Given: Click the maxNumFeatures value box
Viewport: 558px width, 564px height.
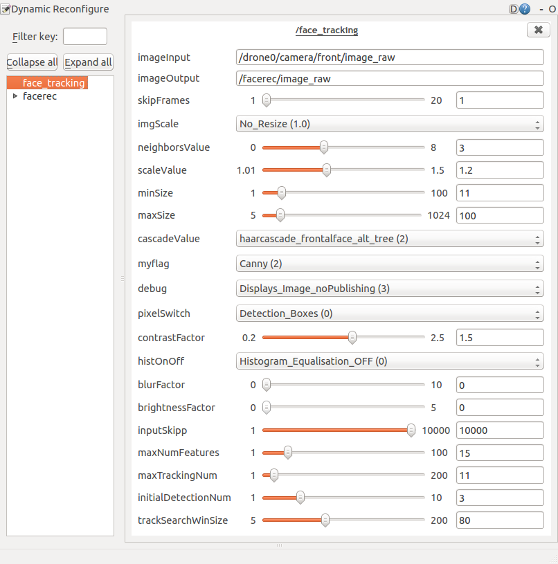Looking at the screenshot, I should 500,453.
